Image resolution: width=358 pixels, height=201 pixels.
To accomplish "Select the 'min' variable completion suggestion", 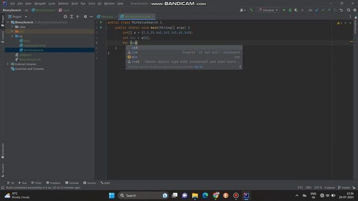I will click(x=184, y=57).
